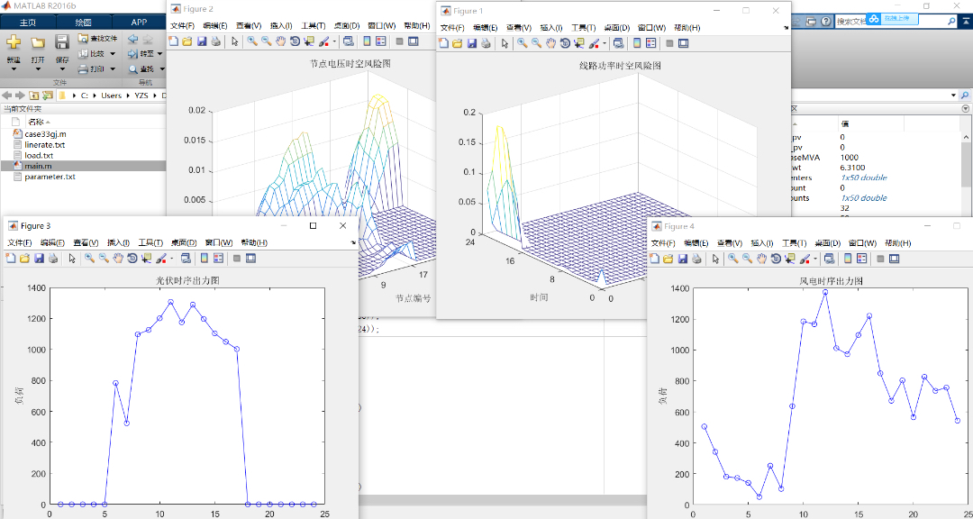The image size is (973, 519).
Task: Select pan hand tool in Figure 2
Action: (280, 41)
